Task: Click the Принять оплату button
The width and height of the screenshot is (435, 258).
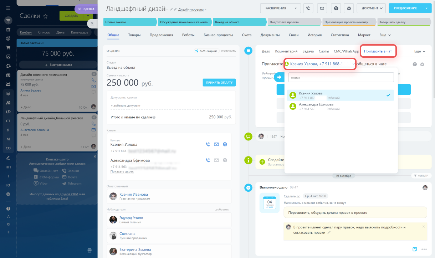Action: 219,82
